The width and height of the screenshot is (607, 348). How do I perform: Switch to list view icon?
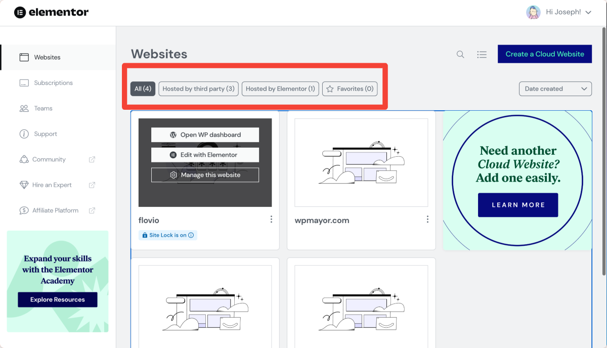click(x=482, y=54)
